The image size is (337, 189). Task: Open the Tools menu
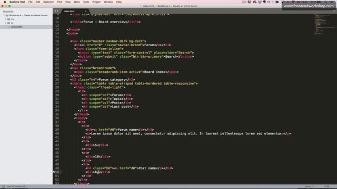86,2
